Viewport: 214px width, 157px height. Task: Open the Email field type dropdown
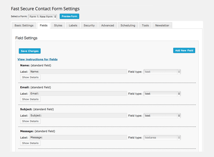pyautogui.click(x=162, y=93)
